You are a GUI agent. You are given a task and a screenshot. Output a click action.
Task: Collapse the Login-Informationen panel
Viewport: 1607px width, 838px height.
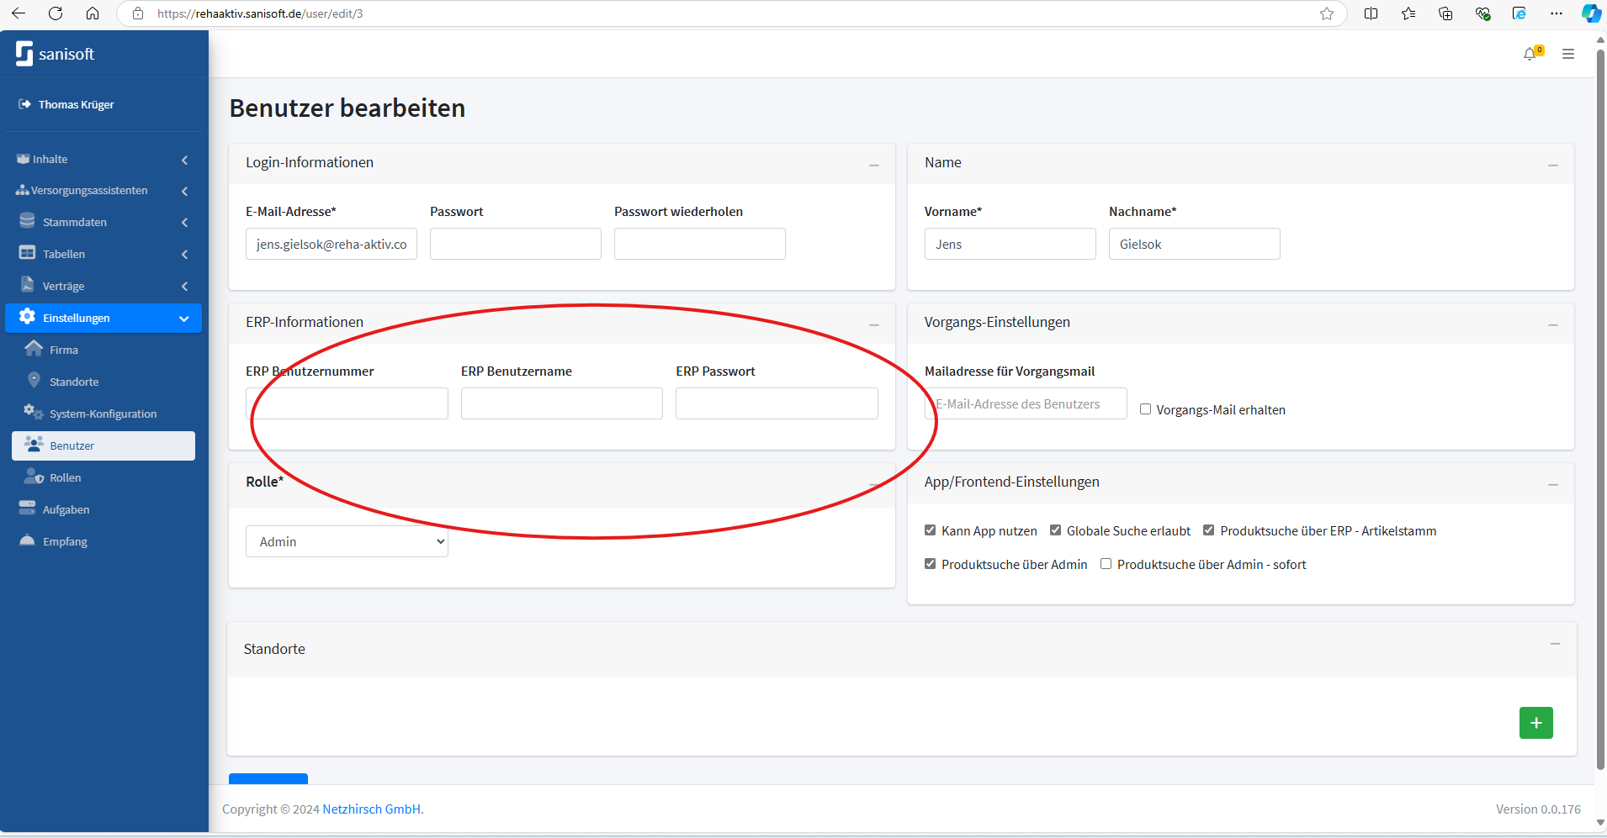click(874, 165)
